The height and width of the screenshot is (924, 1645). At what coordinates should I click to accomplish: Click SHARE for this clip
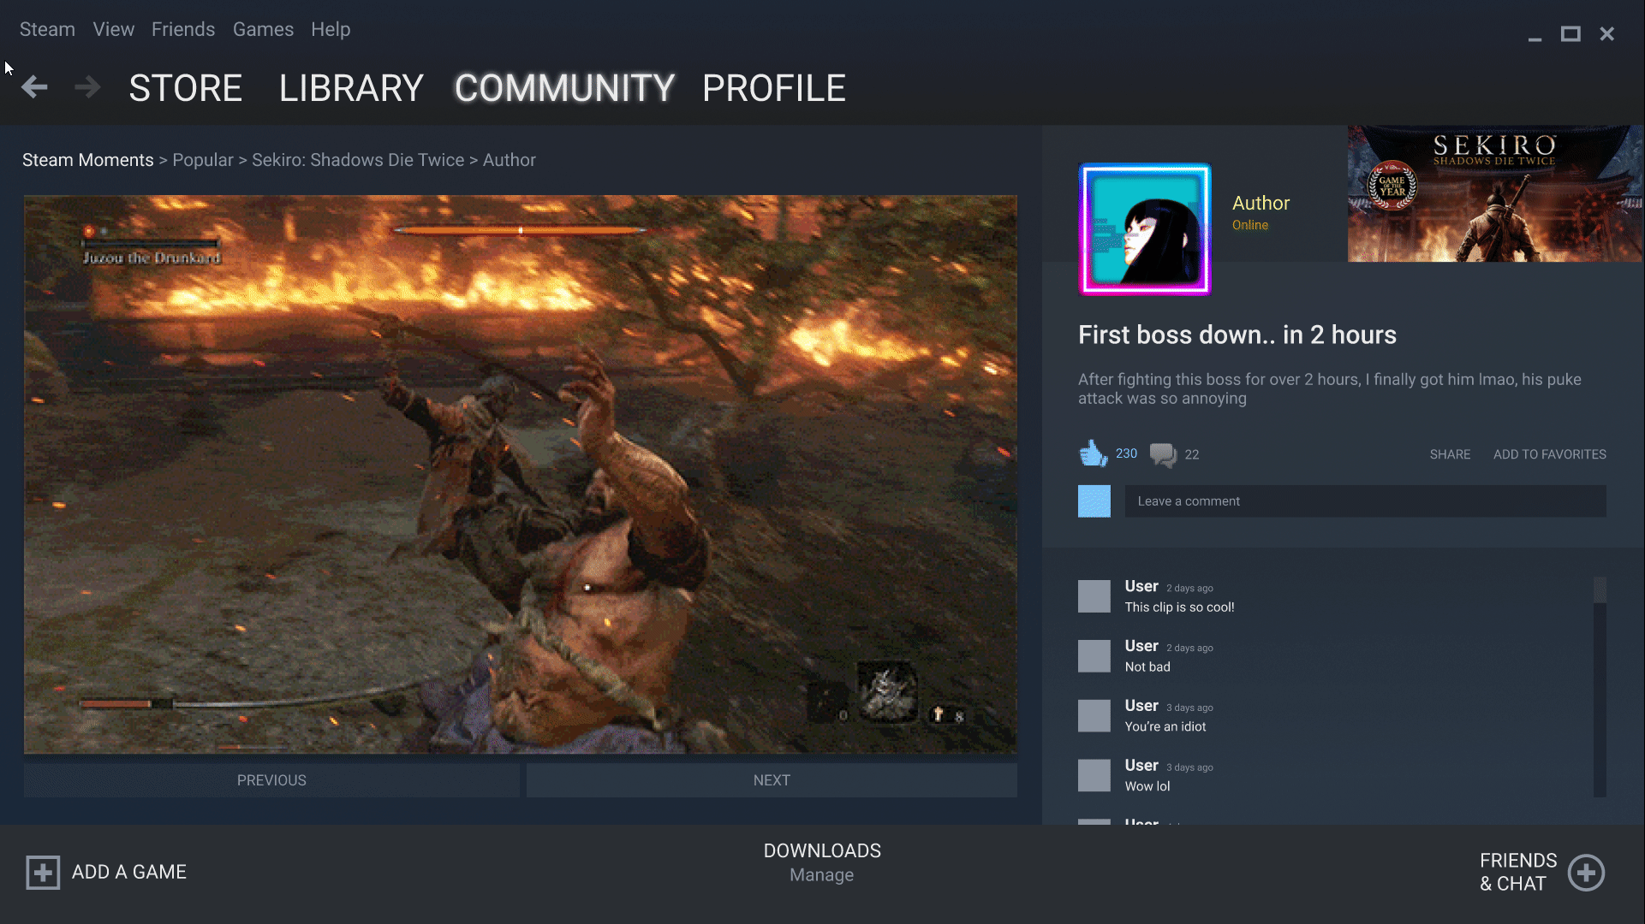point(1450,454)
